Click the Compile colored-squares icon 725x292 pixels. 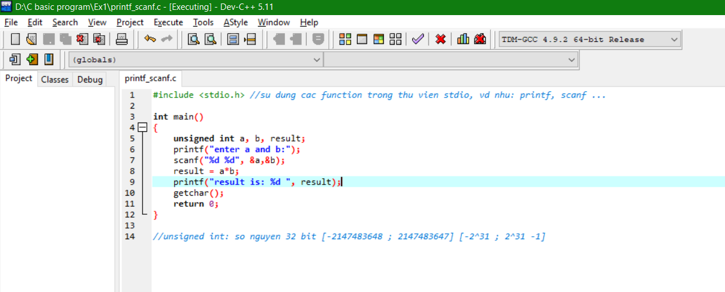point(345,39)
